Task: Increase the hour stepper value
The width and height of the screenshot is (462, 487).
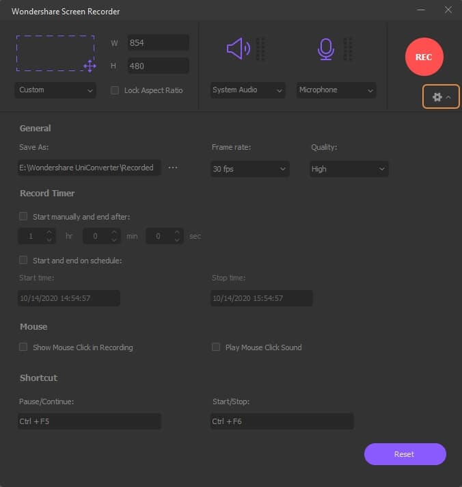Action: click(x=49, y=233)
